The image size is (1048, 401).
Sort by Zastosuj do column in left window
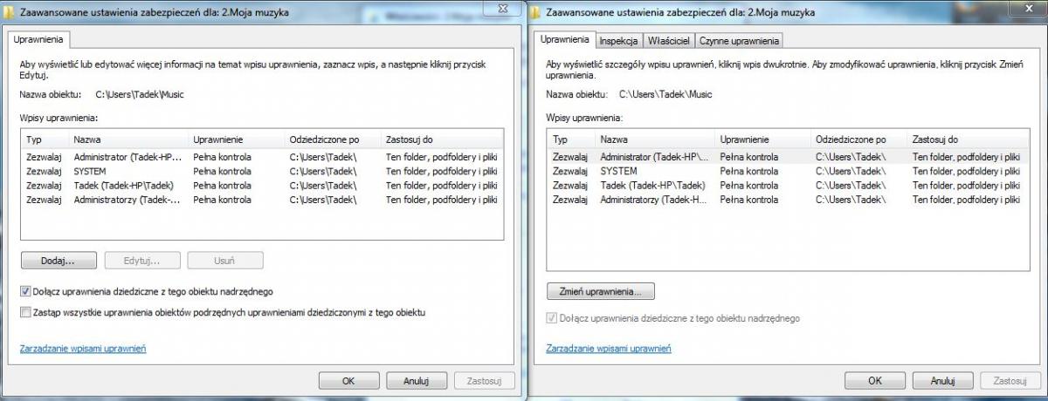[x=441, y=139]
